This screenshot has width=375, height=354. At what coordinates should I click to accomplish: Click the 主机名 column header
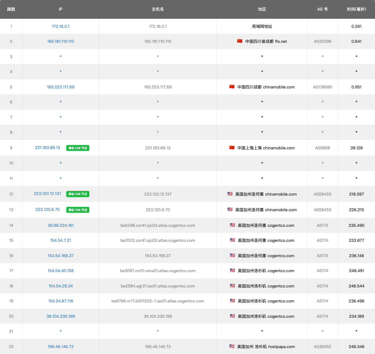[x=158, y=9]
